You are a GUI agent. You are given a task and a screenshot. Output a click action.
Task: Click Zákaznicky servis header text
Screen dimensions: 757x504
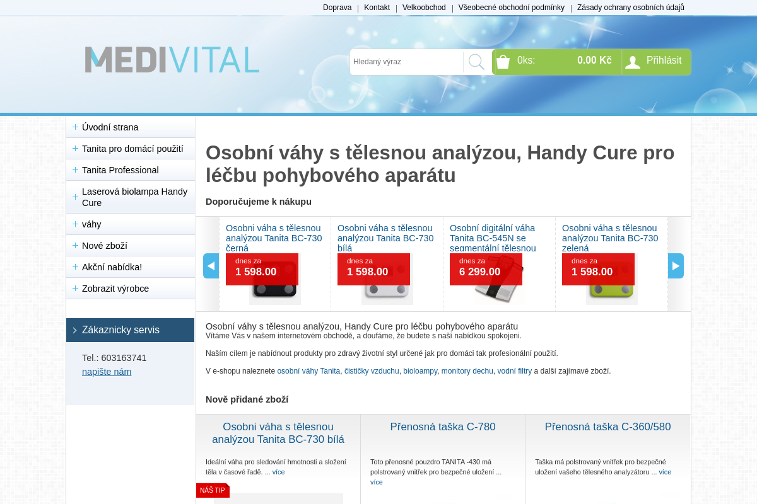(120, 330)
